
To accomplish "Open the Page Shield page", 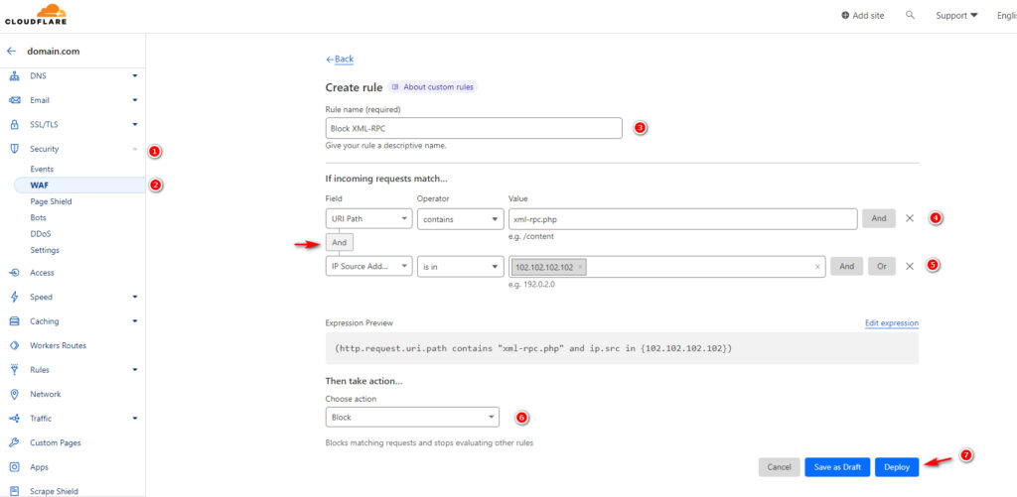I will point(52,201).
